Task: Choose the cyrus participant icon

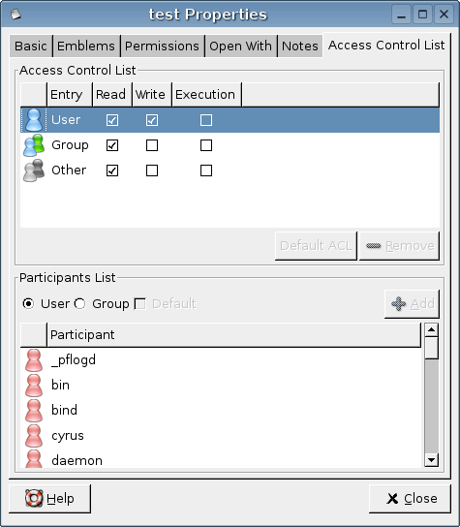Action: [x=34, y=436]
